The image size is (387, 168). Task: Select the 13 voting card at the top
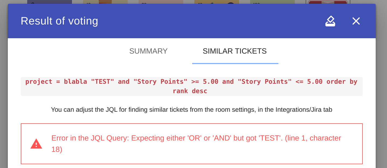coord(105,2)
